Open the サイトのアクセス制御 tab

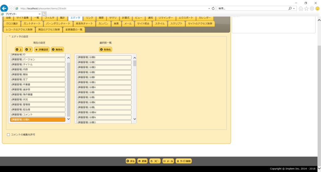[x=200, y=24]
